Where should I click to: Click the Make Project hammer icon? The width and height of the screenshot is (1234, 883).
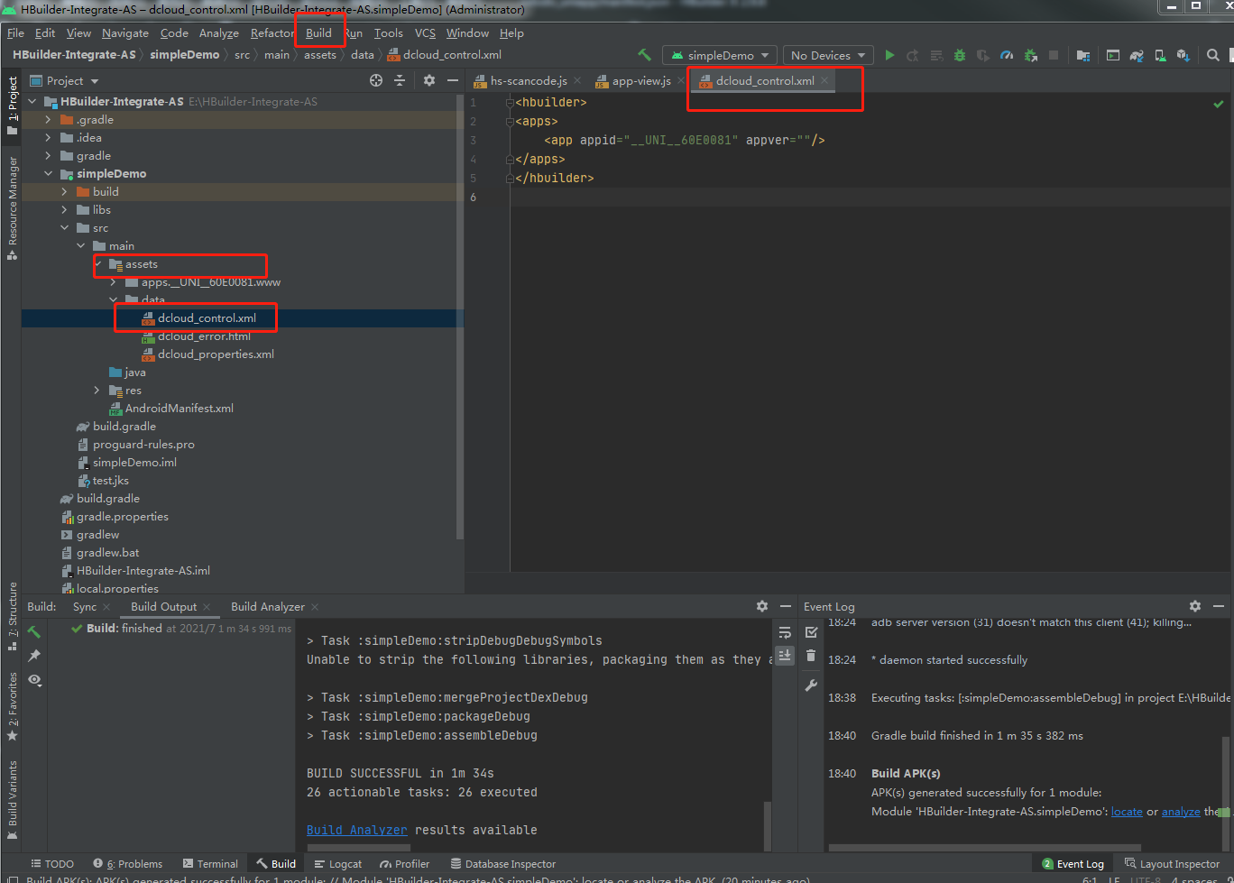pos(644,55)
